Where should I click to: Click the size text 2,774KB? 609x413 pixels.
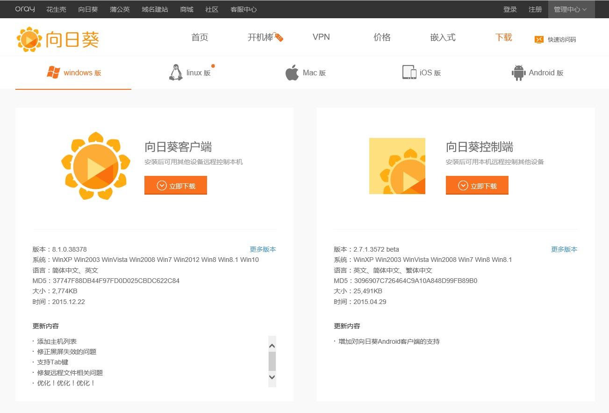point(65,291)
